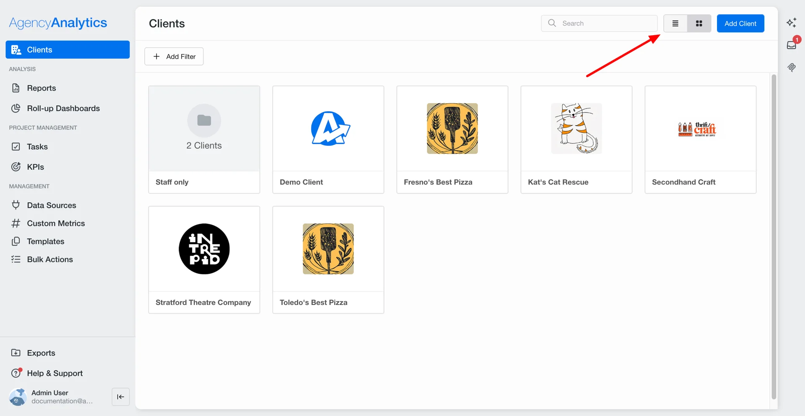Open Fresno's Best Pizza logo thumbnail
Viewport: 805px width, 416px height.
point(452,129)
